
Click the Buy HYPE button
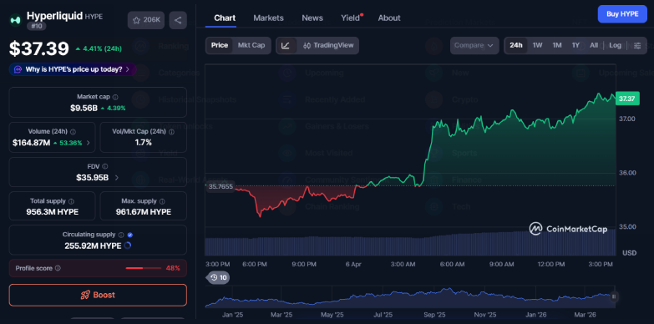(x=622, y=13)
